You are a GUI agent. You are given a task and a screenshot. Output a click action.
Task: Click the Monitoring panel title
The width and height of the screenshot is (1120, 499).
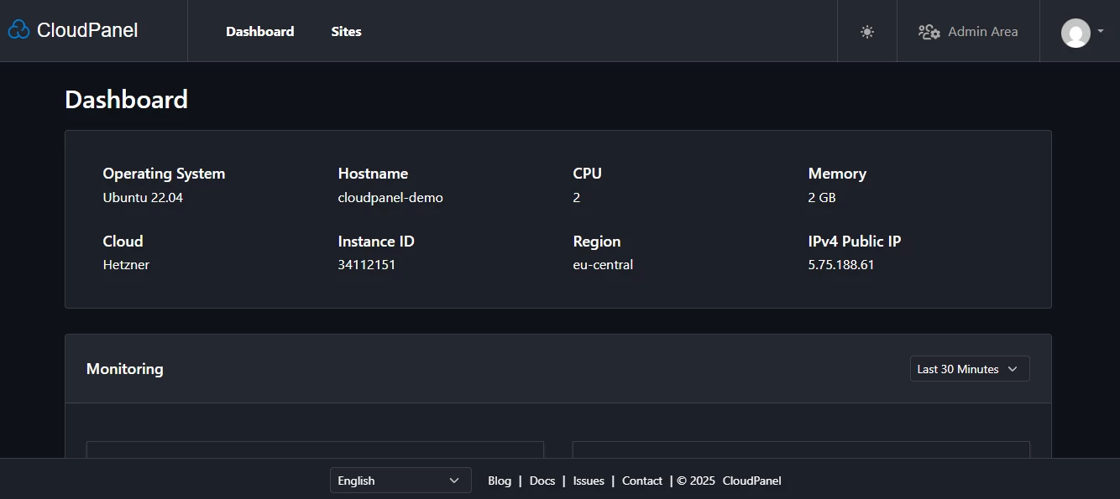pyautogui.click(x=124, y=368)
